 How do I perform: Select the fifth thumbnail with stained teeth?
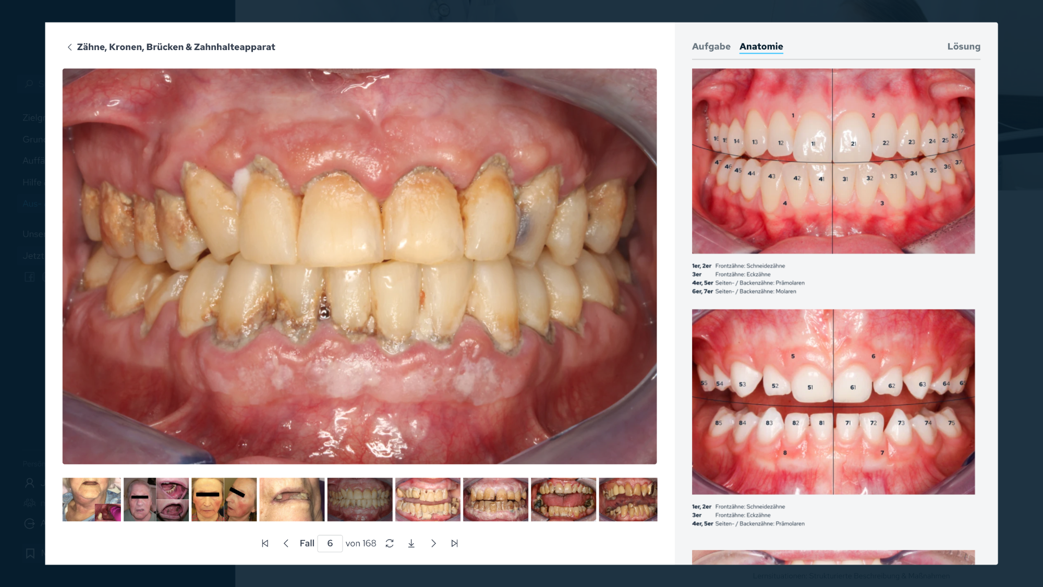(360, 499)
